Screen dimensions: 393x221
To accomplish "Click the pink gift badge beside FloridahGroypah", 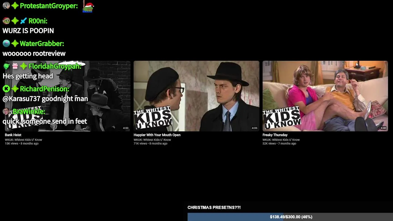I will pyautogui.click(x=15, y=66).
